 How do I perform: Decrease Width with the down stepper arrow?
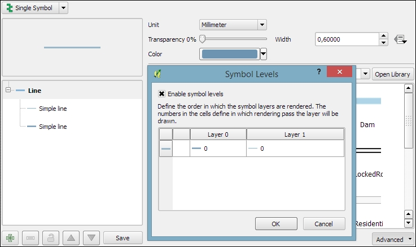pos(383,43)
